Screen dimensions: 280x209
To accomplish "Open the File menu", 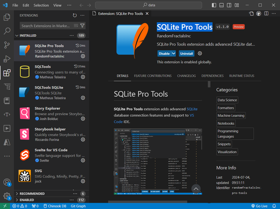I will point(15,5).
